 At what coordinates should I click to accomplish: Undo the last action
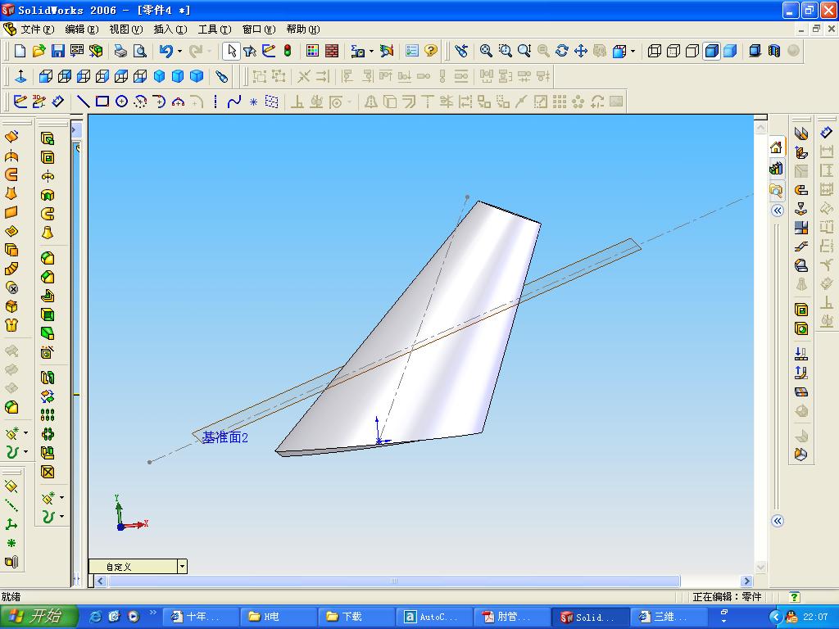click(166, 51)
